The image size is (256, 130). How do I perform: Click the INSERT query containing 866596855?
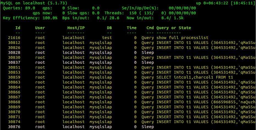(206, 102)
